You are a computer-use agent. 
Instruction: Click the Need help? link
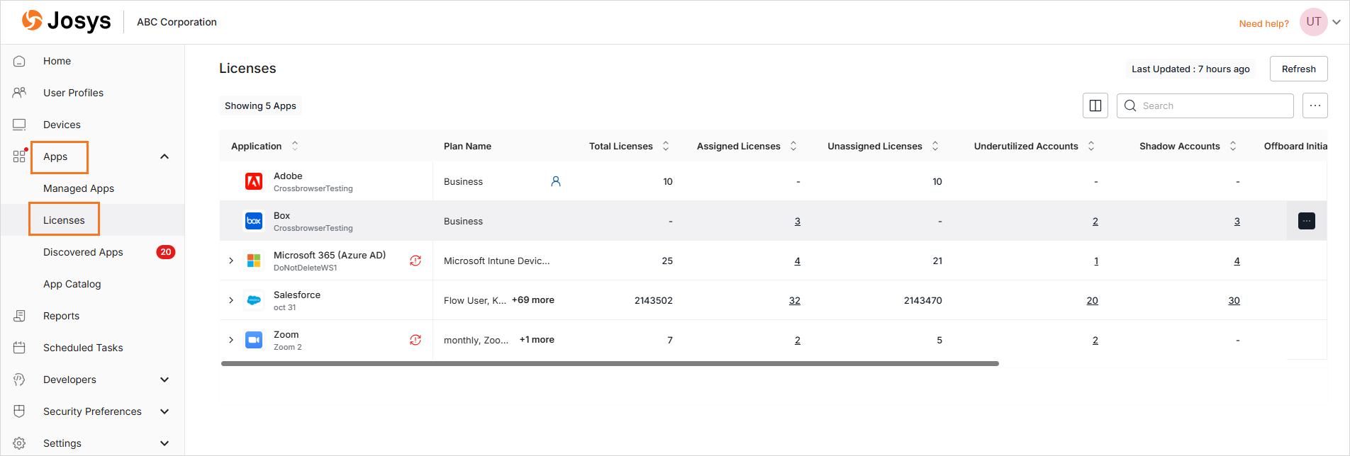click(1264, 23)
